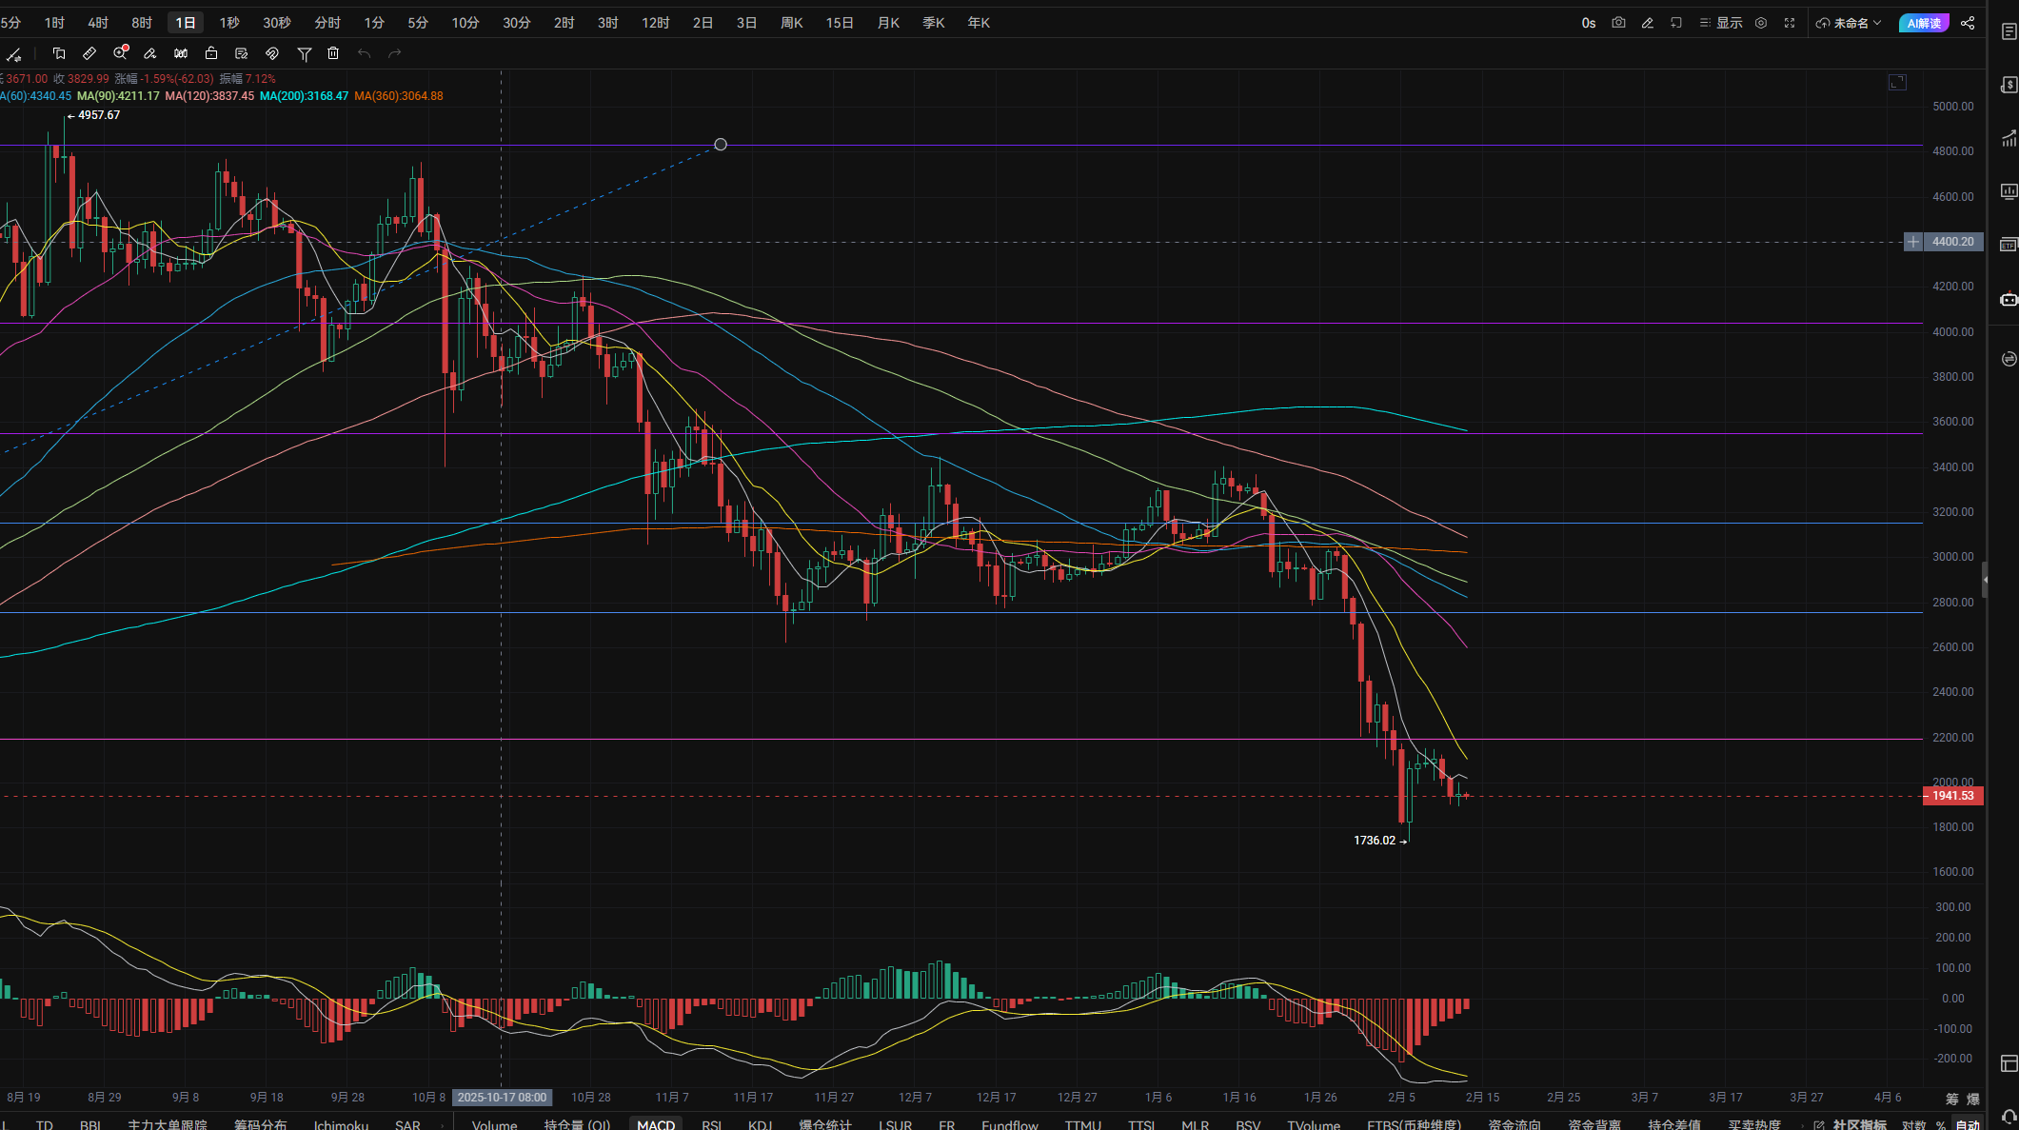This screenshot has width=2019, height=1130.
Task: Open the 显示 display options menu
Action: [1721, 23]
